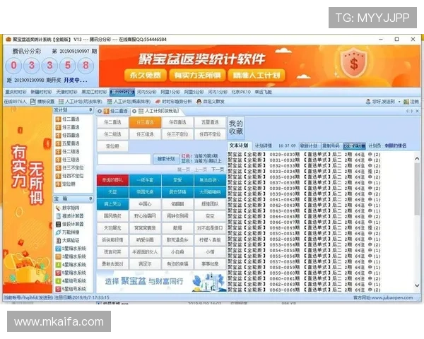Click the 永久免费 banner button
The height and width of the screenshot is (339, 424).
pyautogui.click(x=145, y=75)
